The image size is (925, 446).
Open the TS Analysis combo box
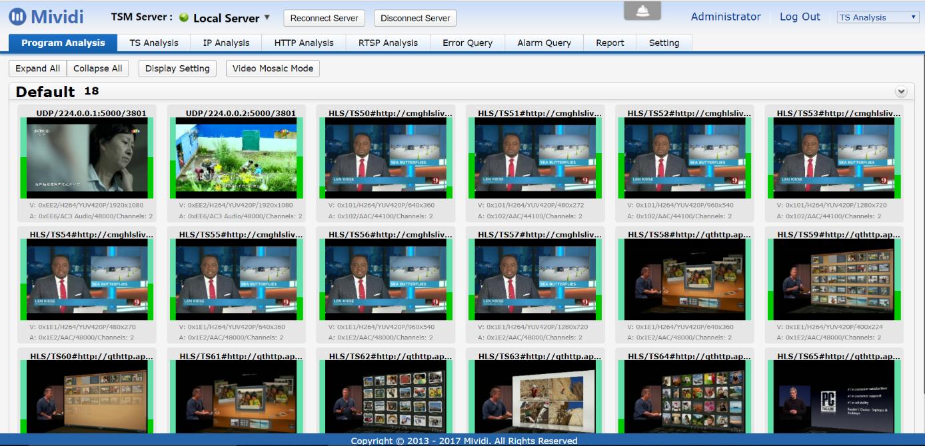878,17
